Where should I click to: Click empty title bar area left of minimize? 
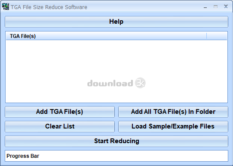point(144,7)
